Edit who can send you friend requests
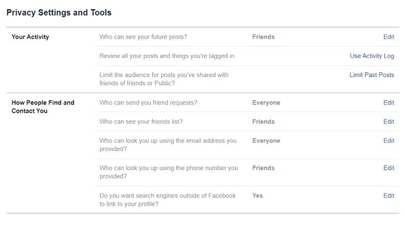This screenshot has height=230, width=405. (388, 102)
